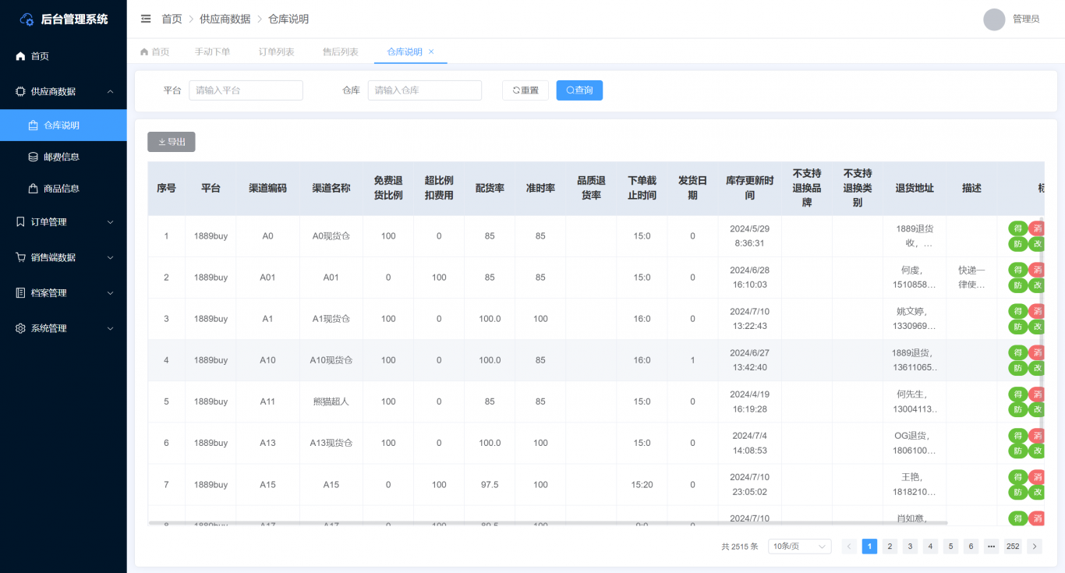
Task: Go to page 6
Action: (x=971, y=546)
